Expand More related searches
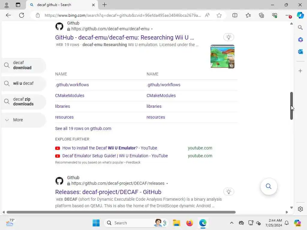Viewport: 307px width, 230px height. [x=23, y=120]
